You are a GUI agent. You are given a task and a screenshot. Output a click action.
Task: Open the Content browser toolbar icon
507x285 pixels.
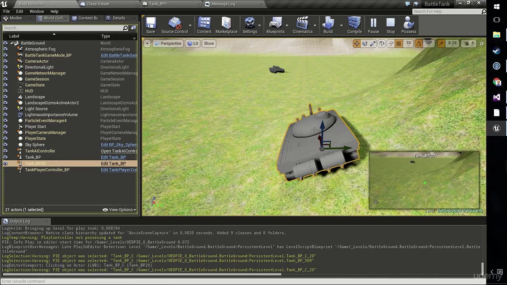(204, 26)
